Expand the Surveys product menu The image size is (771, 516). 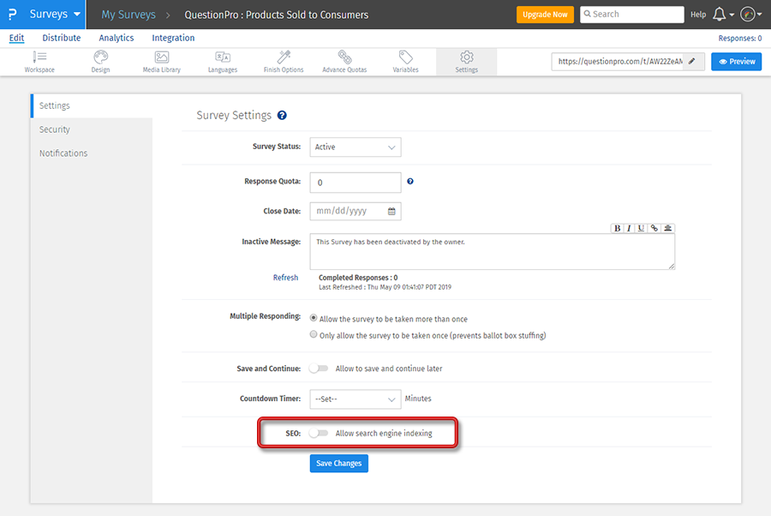tap(55, 15)
